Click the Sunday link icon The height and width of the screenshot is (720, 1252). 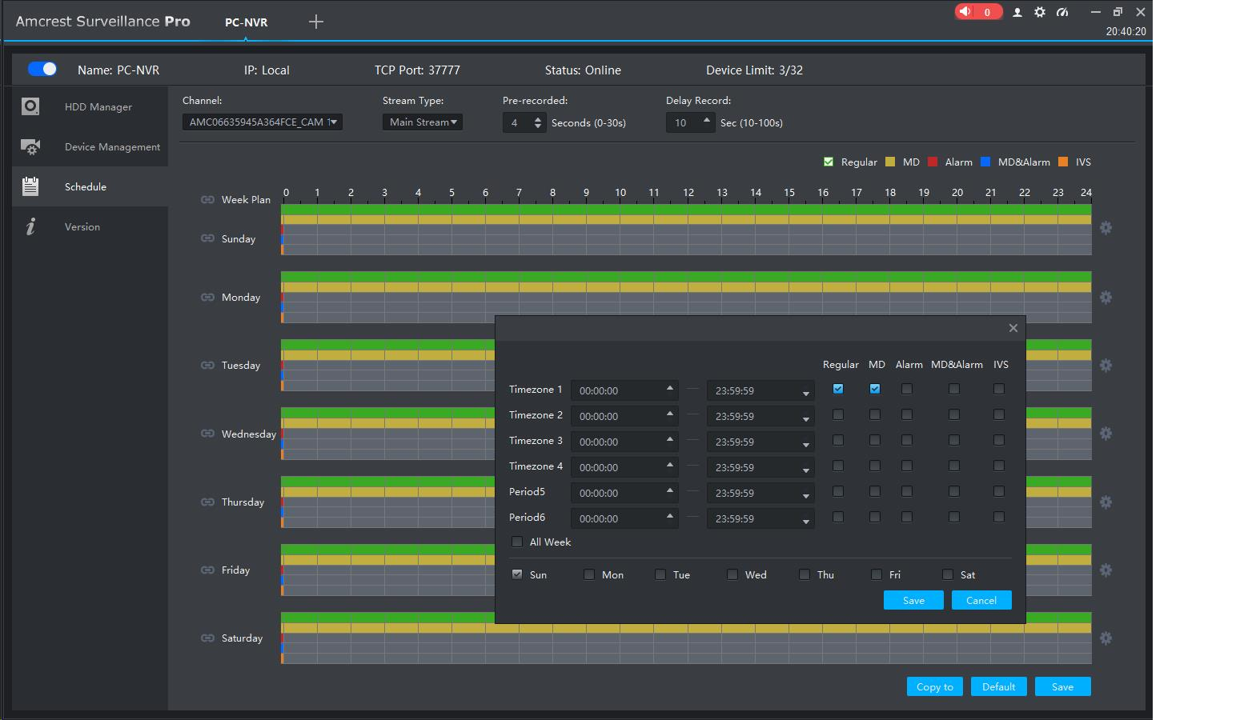(207, 238)
